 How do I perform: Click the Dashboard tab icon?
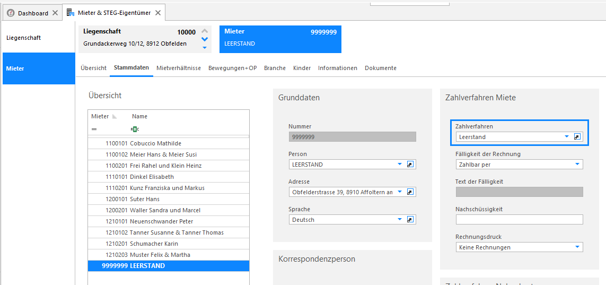pyautogui.click(x=11, y=13)
